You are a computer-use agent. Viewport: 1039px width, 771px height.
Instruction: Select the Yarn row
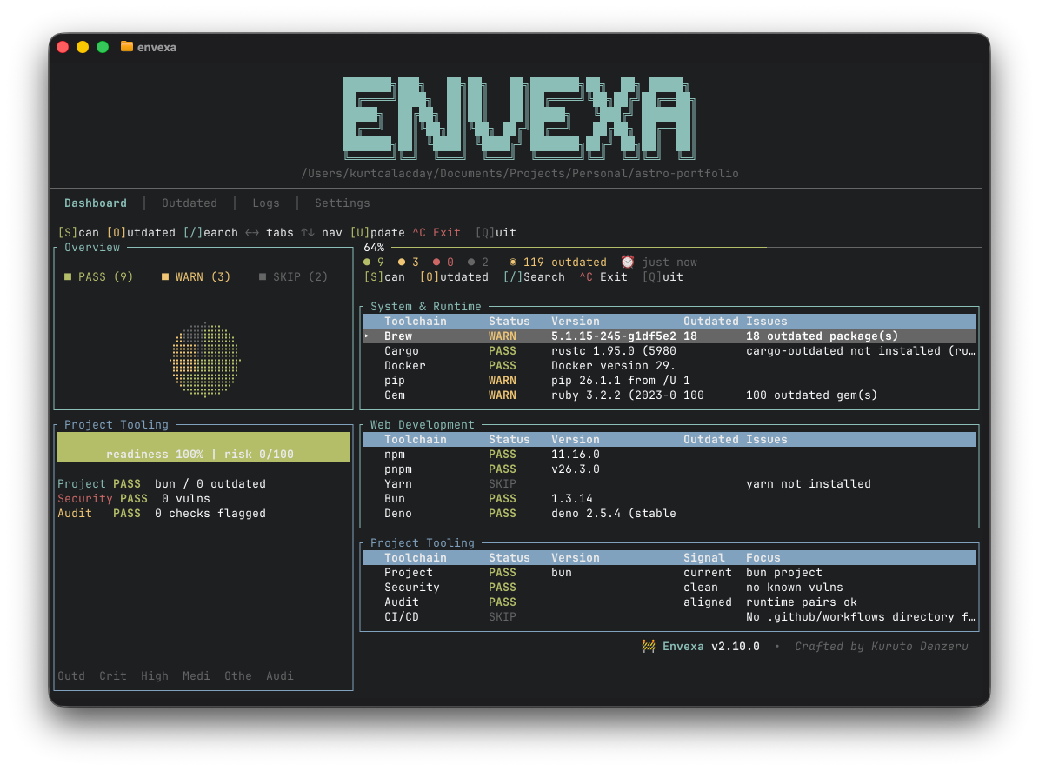669,483
